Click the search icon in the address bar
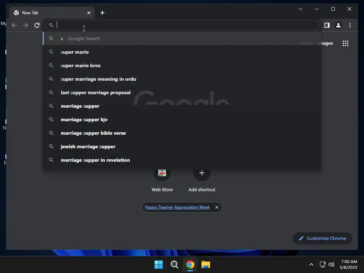Viewport: 364px width, 273px height. tap(51, 25)
